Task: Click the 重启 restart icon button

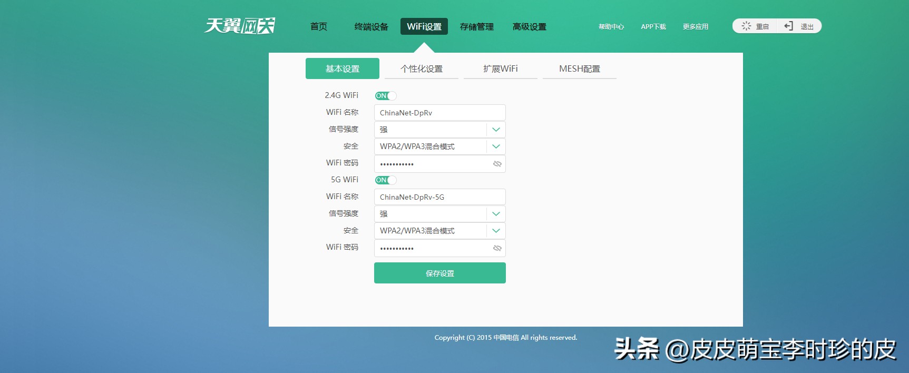Action: coord(755,26)
